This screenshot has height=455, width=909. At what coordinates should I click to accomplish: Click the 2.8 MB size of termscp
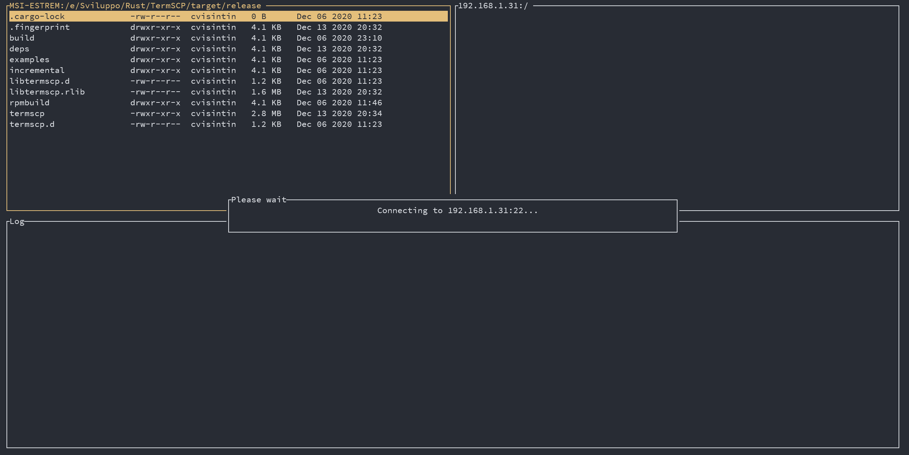266,114
